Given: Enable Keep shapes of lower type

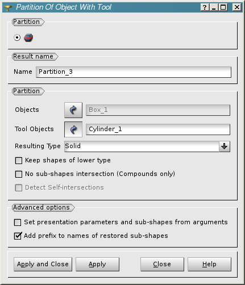Looking at the screenshot, I should (19, 161).
